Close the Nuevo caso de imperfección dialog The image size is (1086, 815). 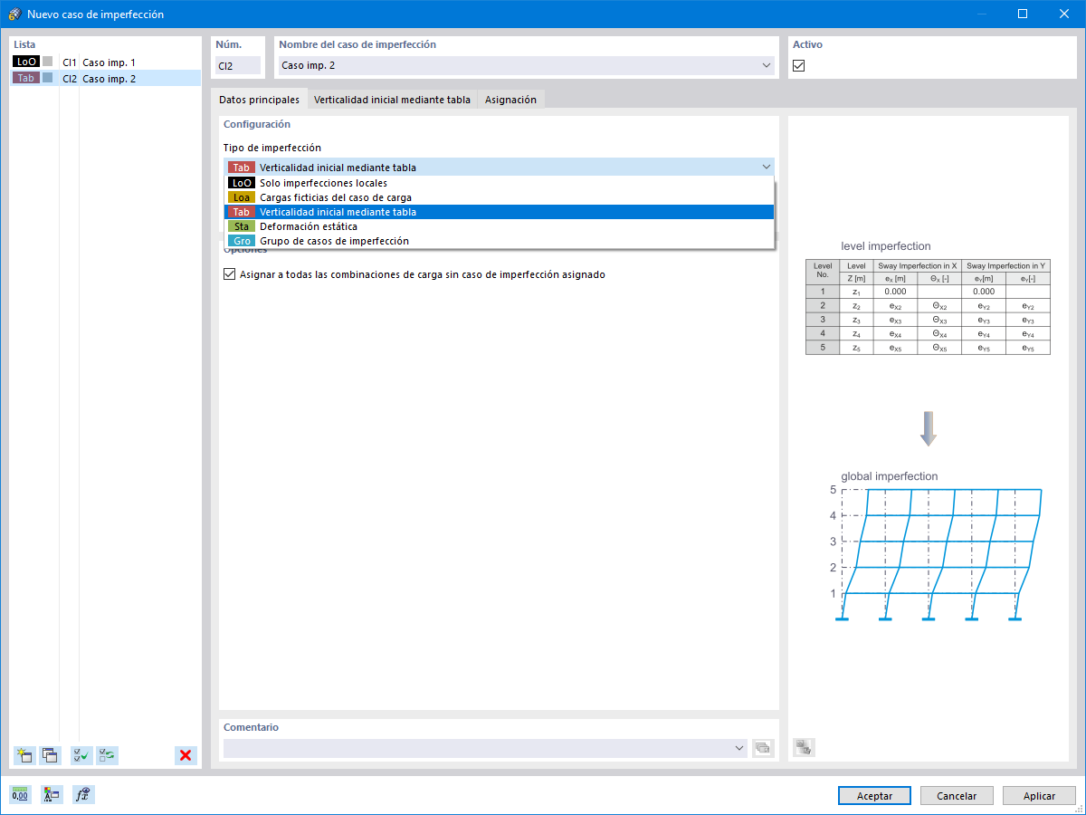(x=1063, y=14)
